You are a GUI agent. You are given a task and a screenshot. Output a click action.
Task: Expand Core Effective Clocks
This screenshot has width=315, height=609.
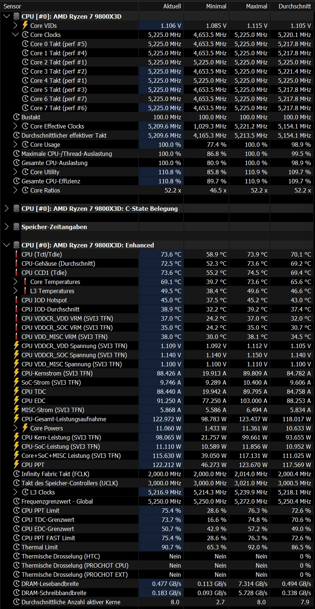coord(15,126)
